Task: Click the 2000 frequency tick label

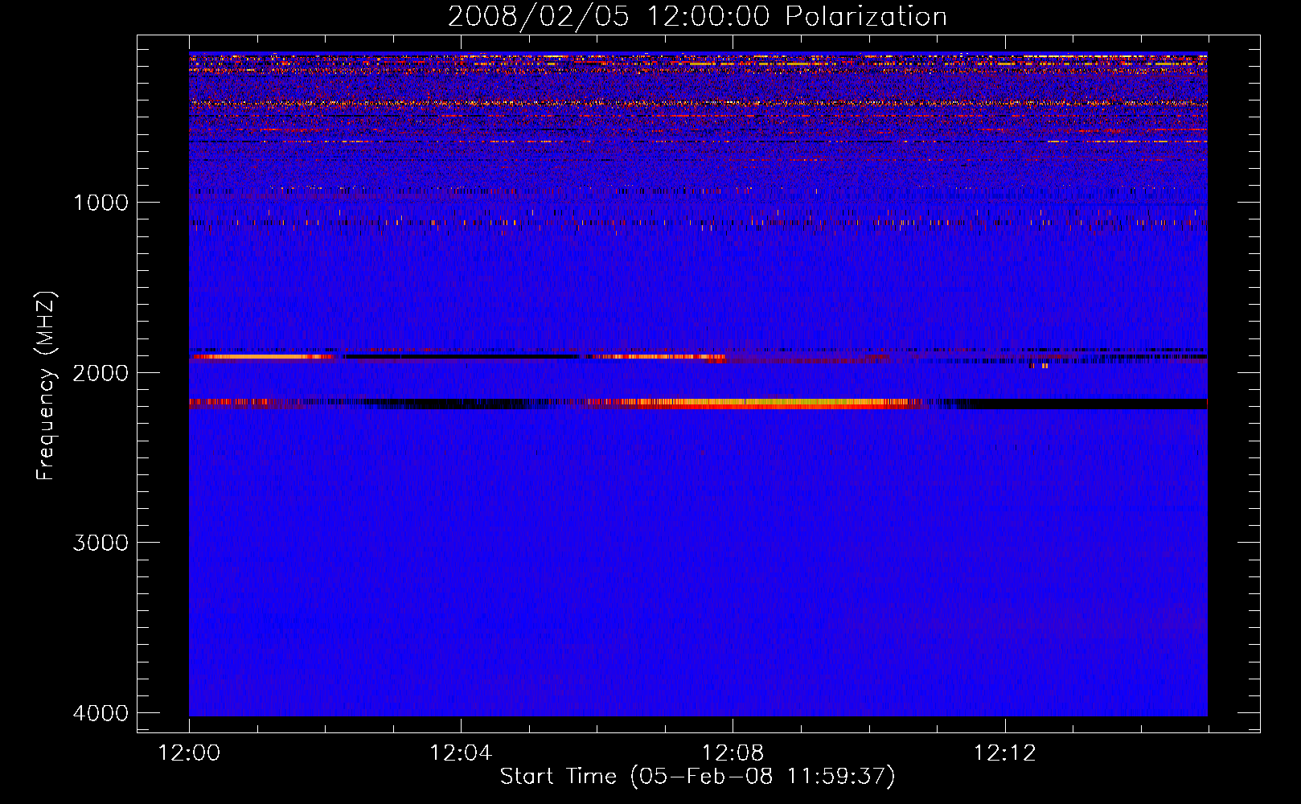Action: click(x=101, y=373)
